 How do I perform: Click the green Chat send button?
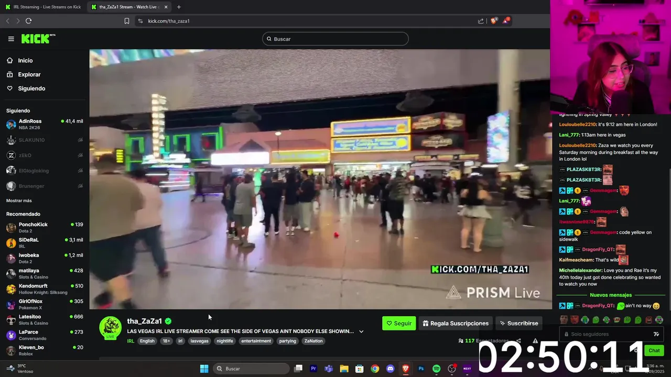tap(654, 350)
